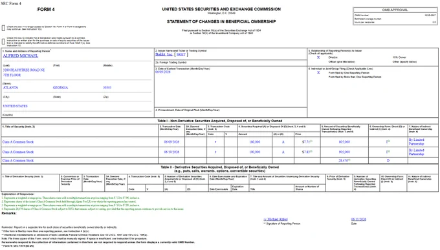
Task: Click By Limited Partnership in the 06/09/2026 row
Action: click(417, 142)
